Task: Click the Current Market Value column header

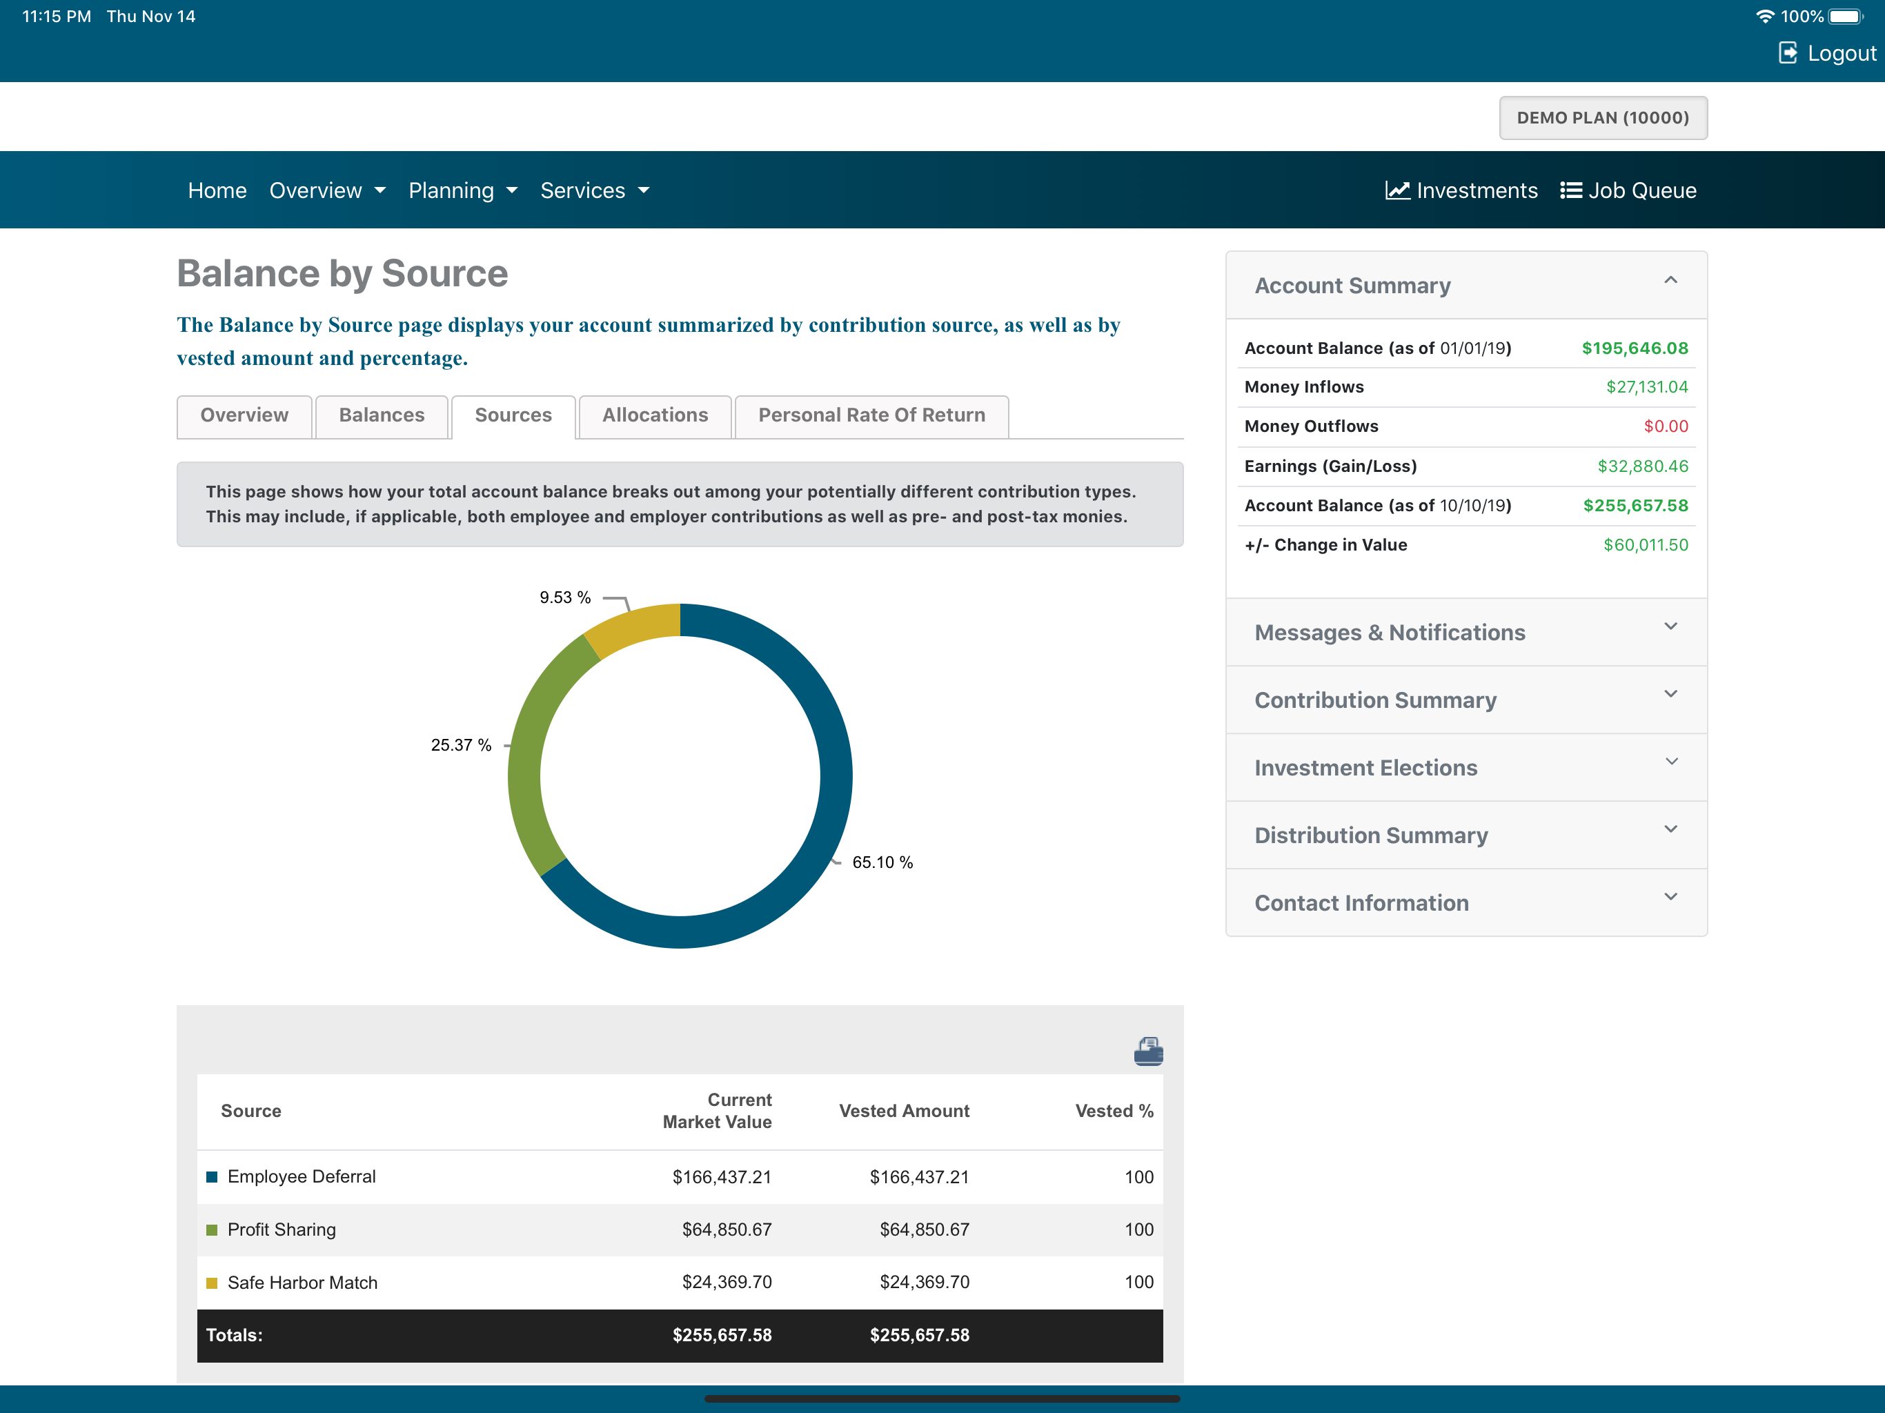Action: click(x=717, y=1110)
